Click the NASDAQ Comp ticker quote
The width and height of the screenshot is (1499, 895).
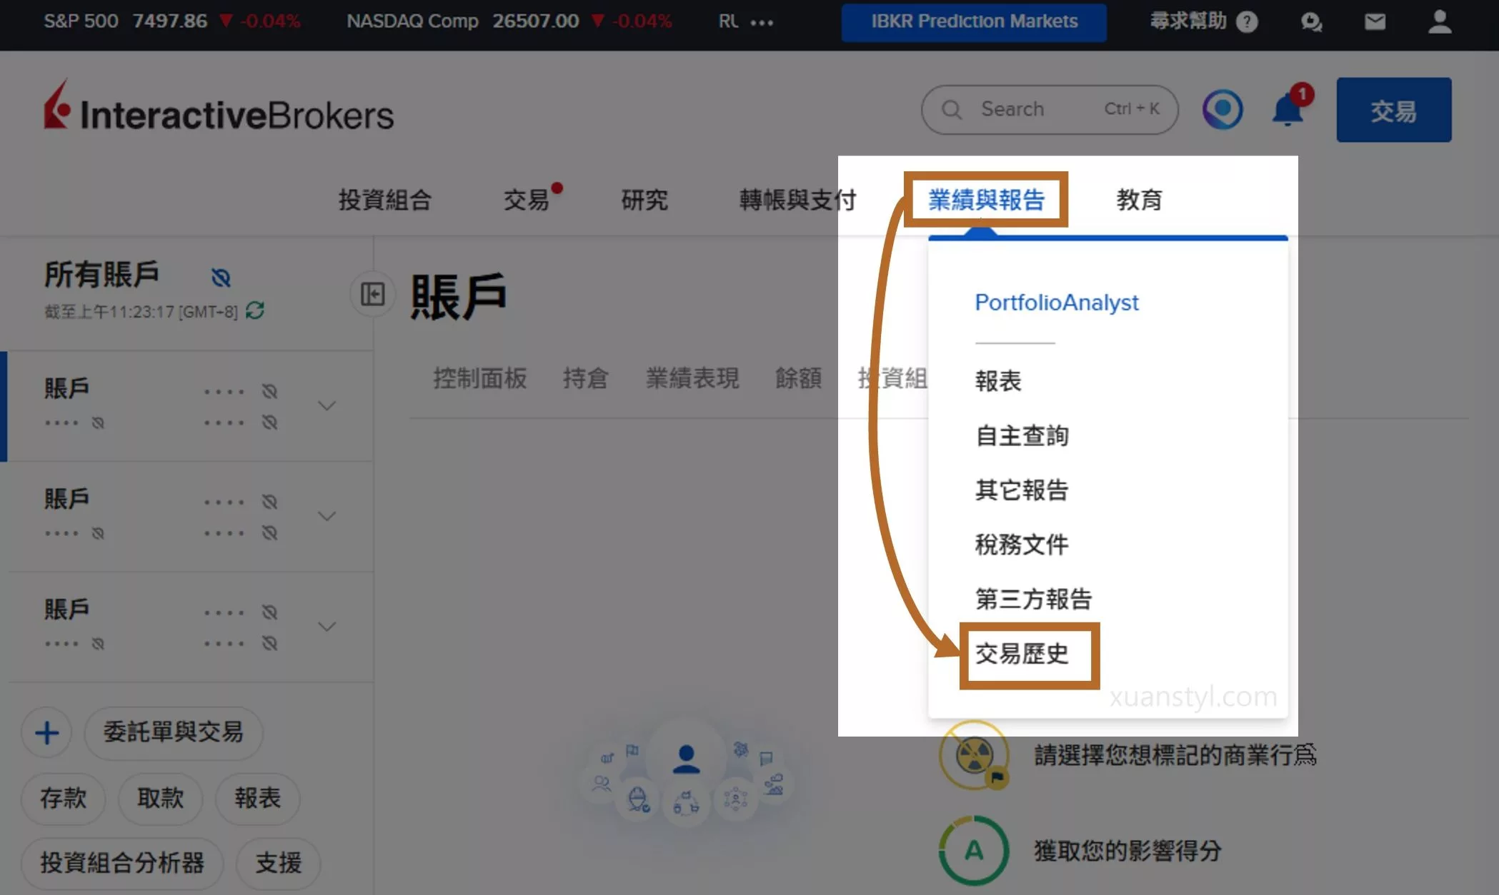point(509,21)
